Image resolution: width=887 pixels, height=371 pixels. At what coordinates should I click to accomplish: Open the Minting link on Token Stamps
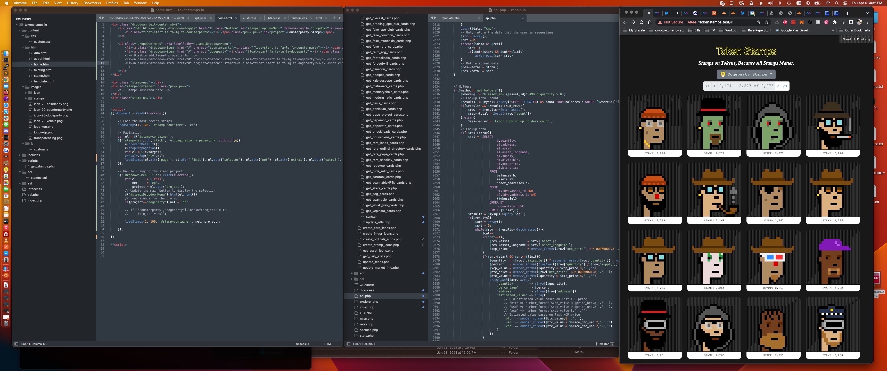863,39
